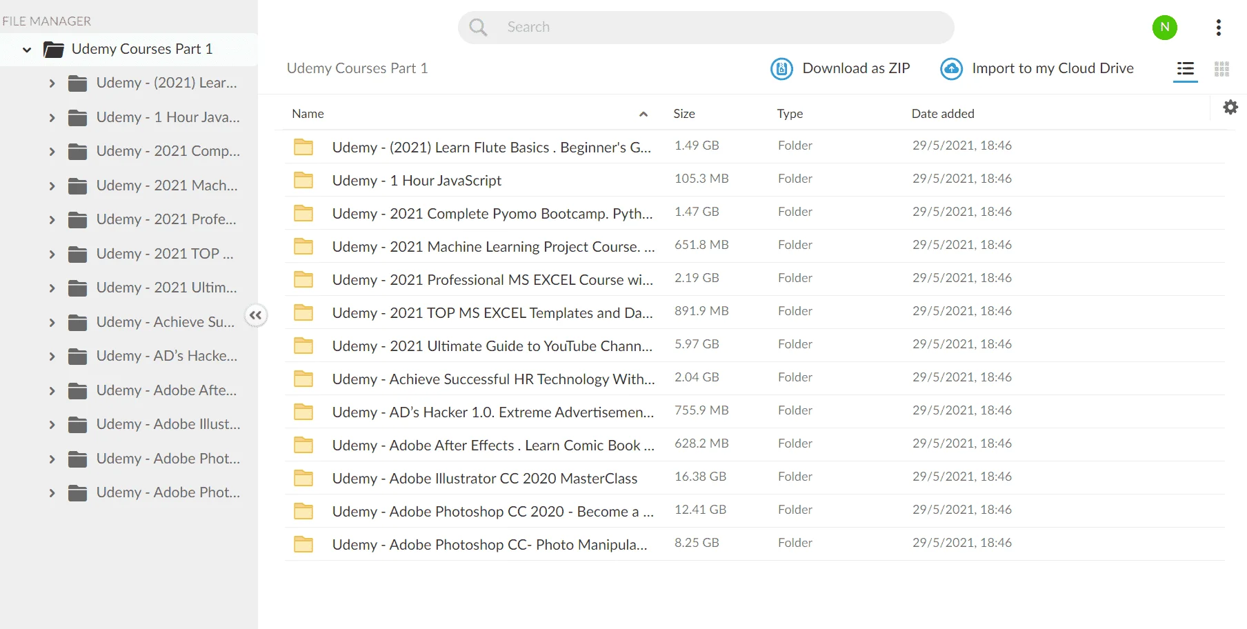1247x629 pixels.
Task: Click Import to my Cloud Drive label
Action: click(x=1053, y=68)
